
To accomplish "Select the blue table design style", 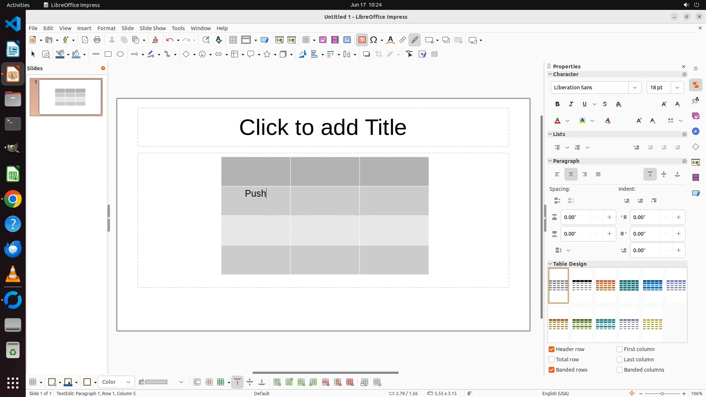I will [x=652, y=285].
